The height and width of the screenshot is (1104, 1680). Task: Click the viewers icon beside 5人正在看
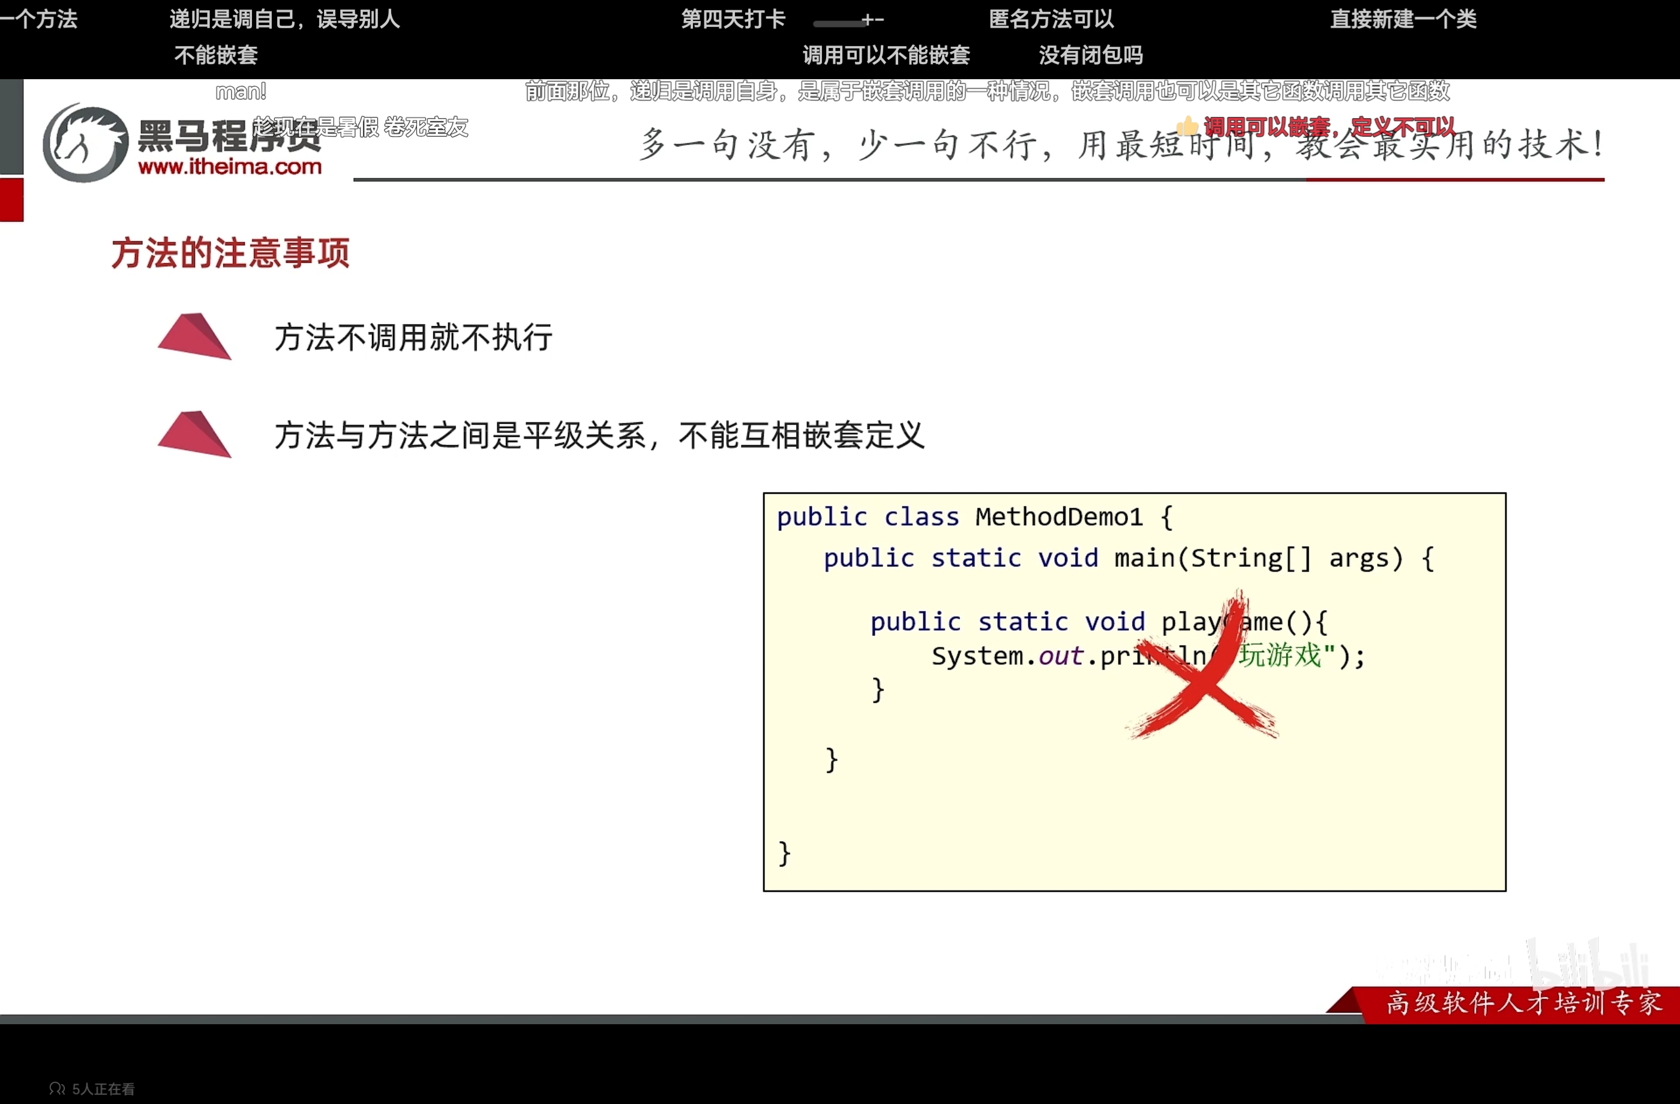tap(56, 1088)
